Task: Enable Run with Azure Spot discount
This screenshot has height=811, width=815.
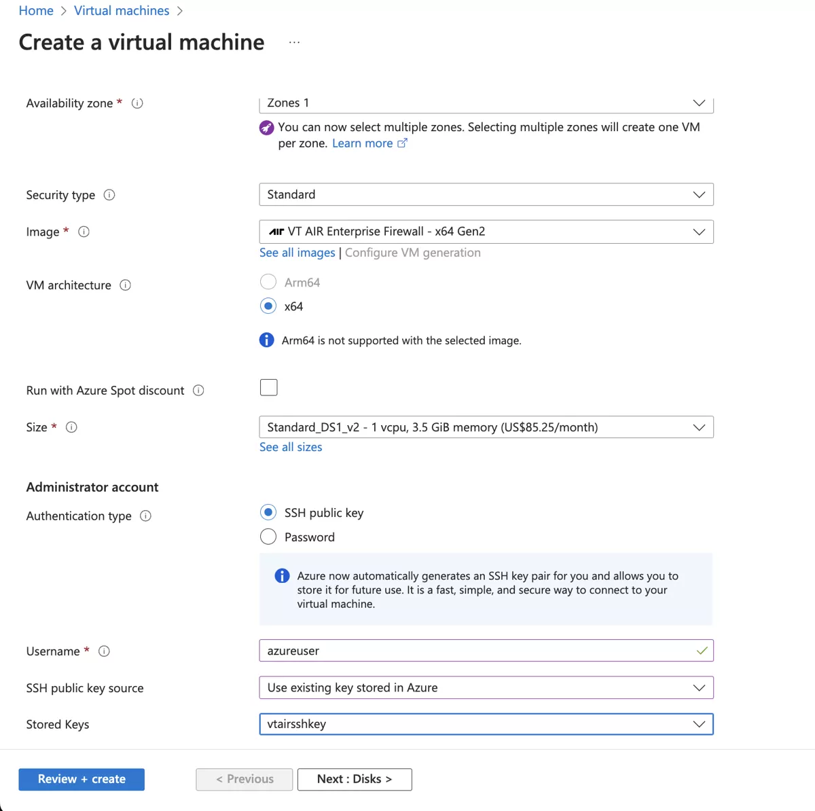Action: pos(268,386)
